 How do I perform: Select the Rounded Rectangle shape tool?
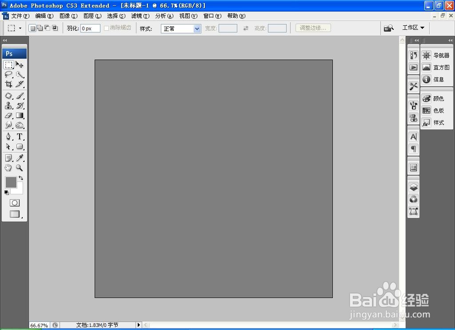[20, 146]
